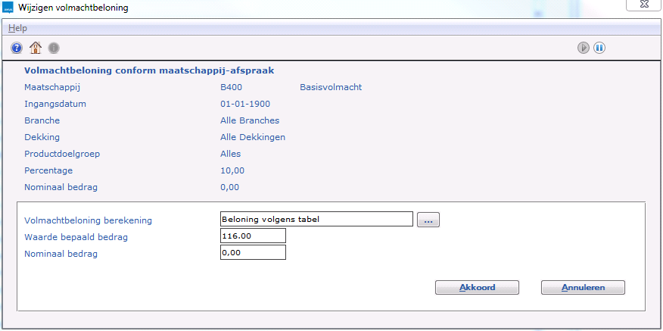Open the Help menu

17,28
